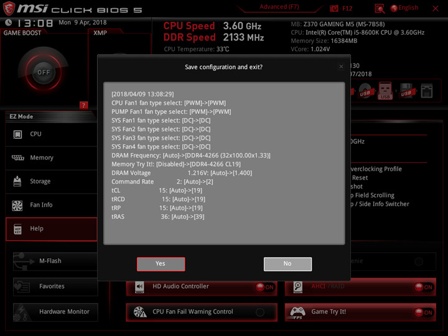Decline with the No button
448x336 pixels.
[287, 264]
